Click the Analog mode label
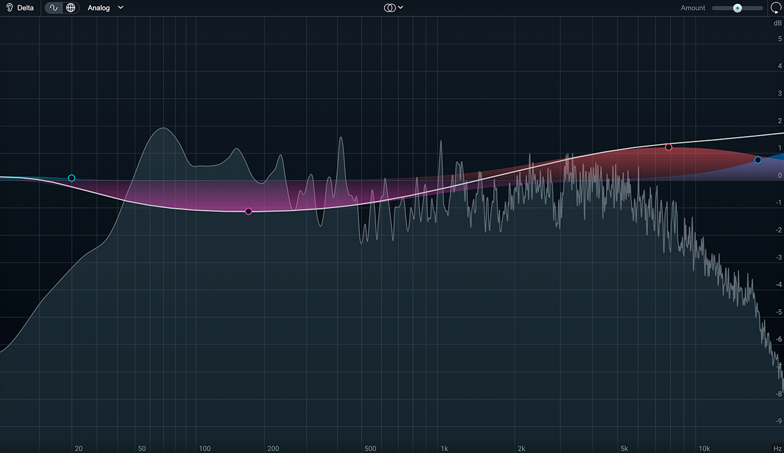The width and height of the screenshot is (784, 453). [x=99, y=8]
